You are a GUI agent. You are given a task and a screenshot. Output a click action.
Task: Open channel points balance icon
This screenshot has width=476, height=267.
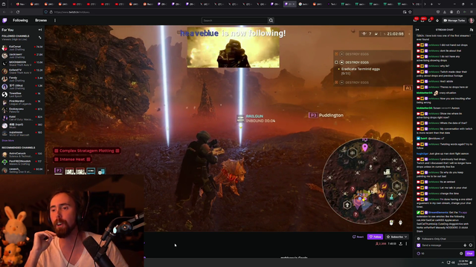419,254
